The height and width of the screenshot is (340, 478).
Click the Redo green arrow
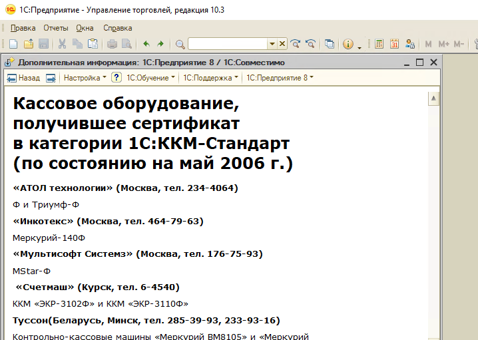[x=160, y=44]
